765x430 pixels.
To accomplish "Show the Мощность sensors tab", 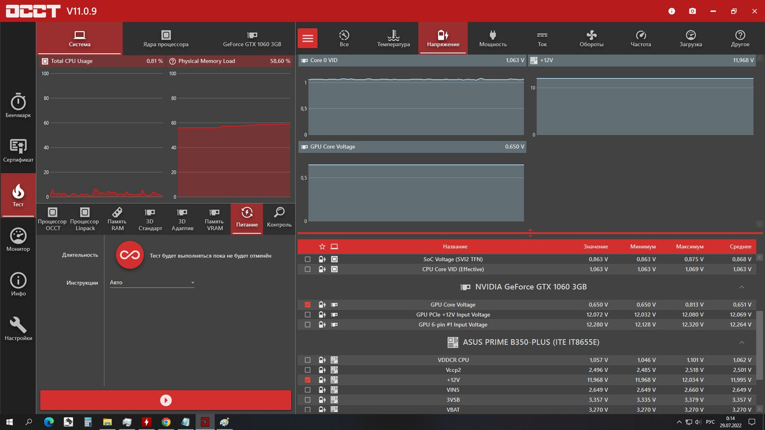I will tap(492, 39).
